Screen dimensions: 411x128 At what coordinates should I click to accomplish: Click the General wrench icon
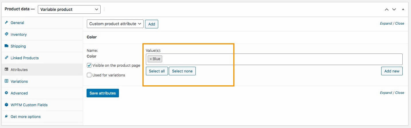(6, 23)
